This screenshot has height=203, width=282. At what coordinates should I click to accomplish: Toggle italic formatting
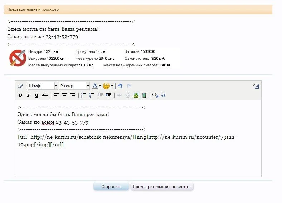28,95
